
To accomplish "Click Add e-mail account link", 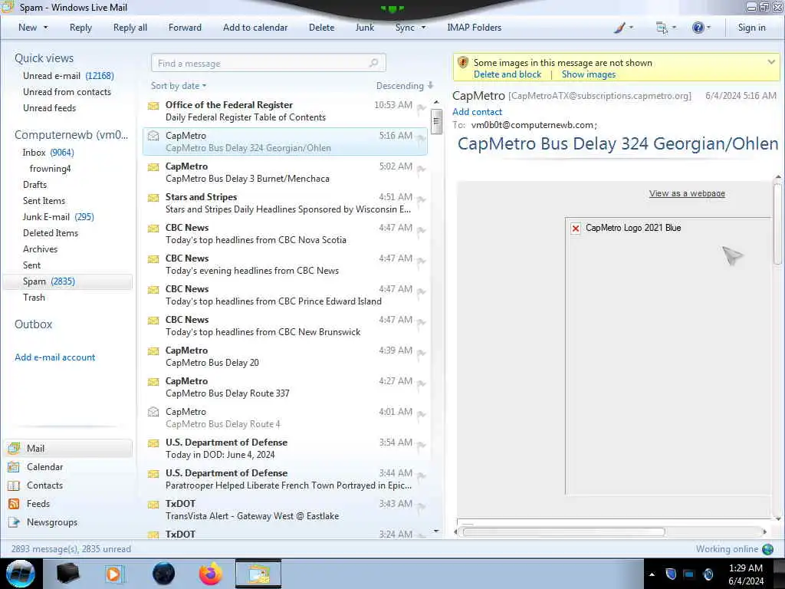I will pos(54,357).
